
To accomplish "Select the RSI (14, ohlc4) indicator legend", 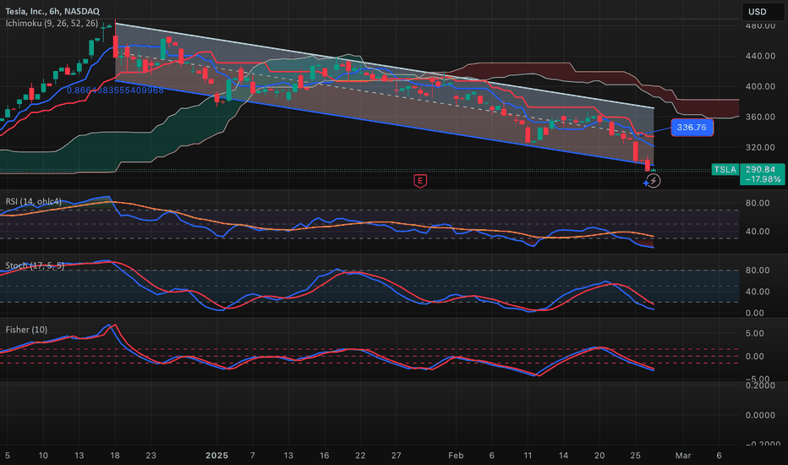I will click(x=34, y=201).
